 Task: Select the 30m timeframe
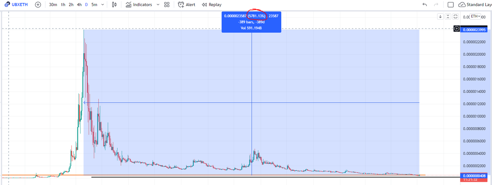(52, 5)
